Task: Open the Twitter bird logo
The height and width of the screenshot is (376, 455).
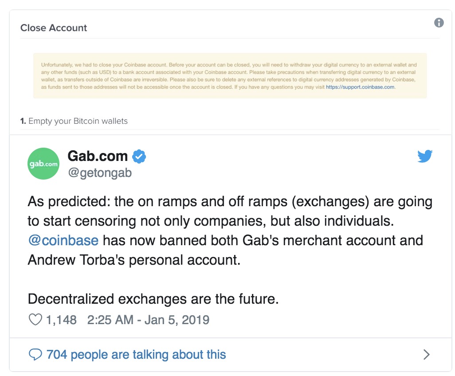Action: (x=425, y=156)
